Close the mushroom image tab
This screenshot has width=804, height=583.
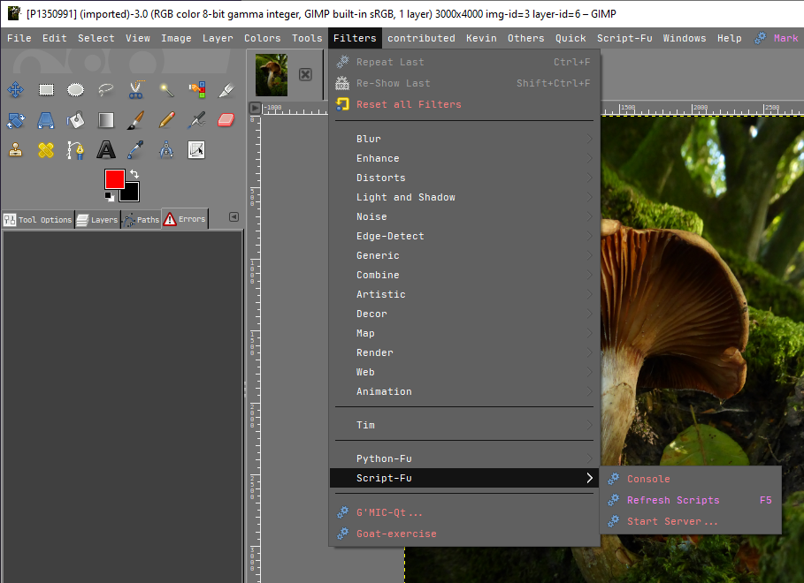click(x=306, y=75)
